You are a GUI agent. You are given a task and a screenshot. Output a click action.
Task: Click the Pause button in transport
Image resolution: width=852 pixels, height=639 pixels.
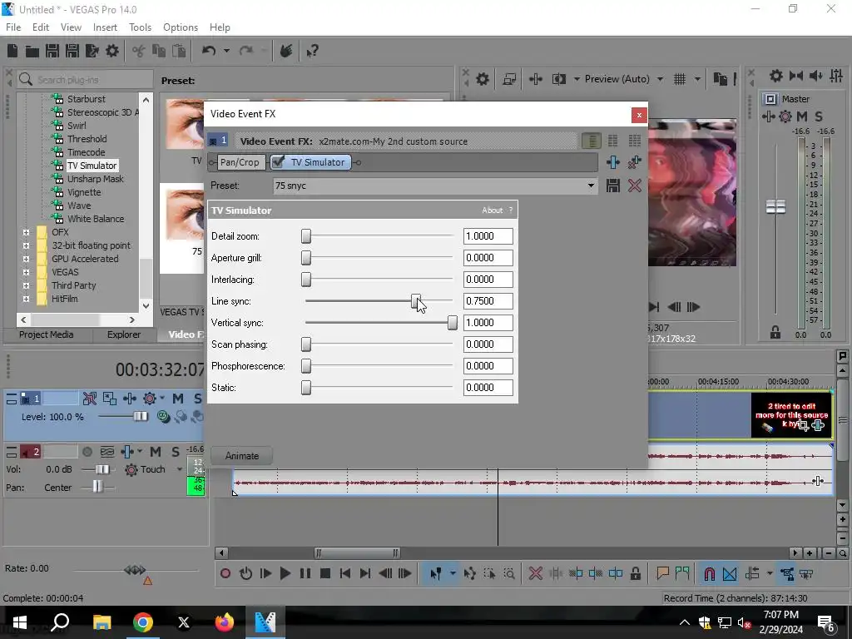click(305, 573)
